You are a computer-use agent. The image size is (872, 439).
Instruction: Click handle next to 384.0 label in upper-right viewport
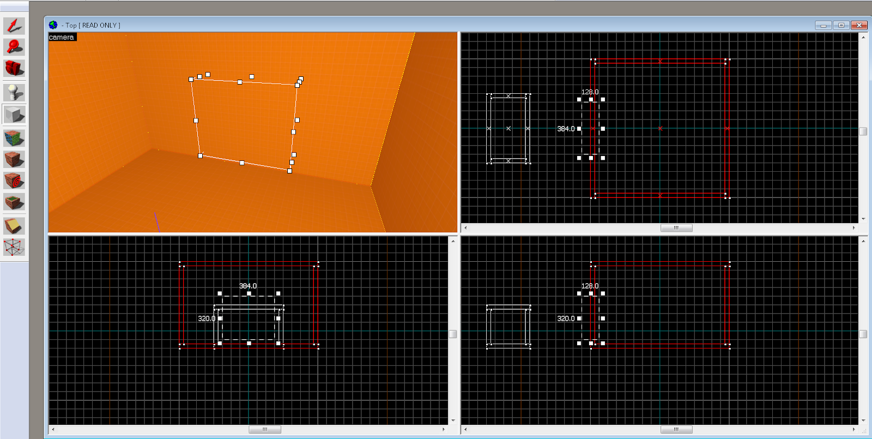(x=579, y=129)
